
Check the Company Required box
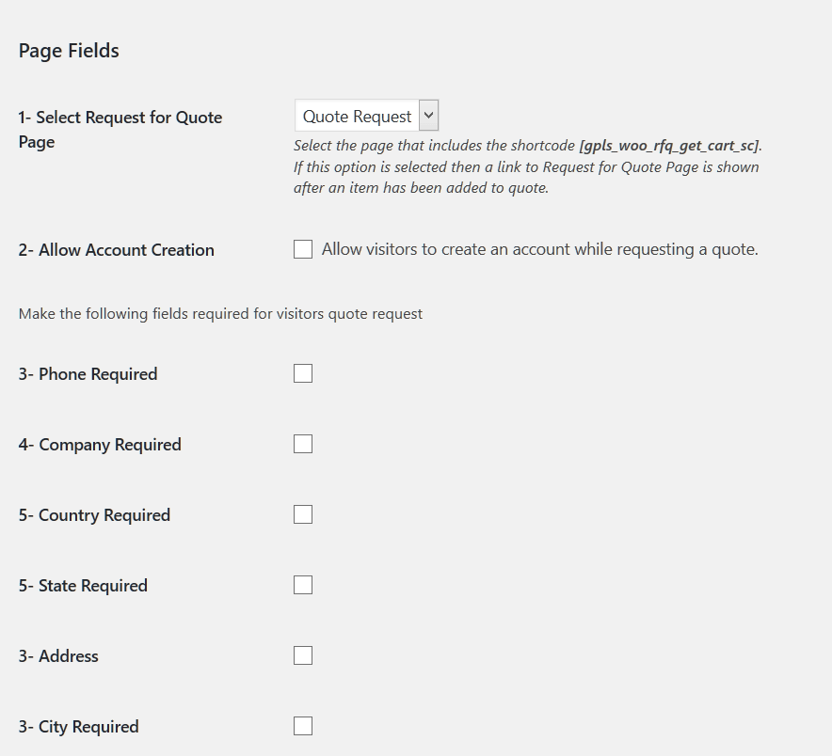click(303, 444)
